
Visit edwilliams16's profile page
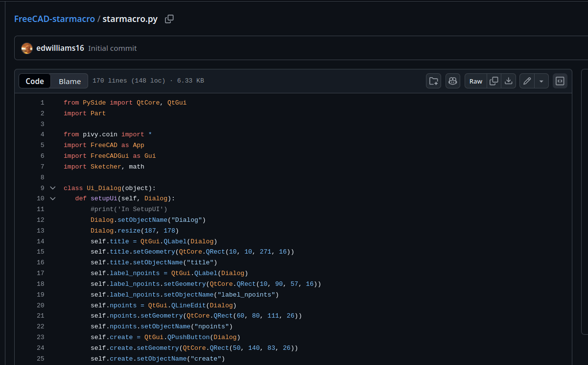[x=60, y=48]
